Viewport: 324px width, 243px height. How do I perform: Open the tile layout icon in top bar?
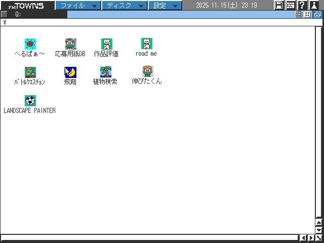(290, 5)
